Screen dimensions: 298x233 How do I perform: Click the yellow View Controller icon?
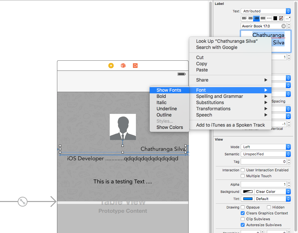click(111, 66)
